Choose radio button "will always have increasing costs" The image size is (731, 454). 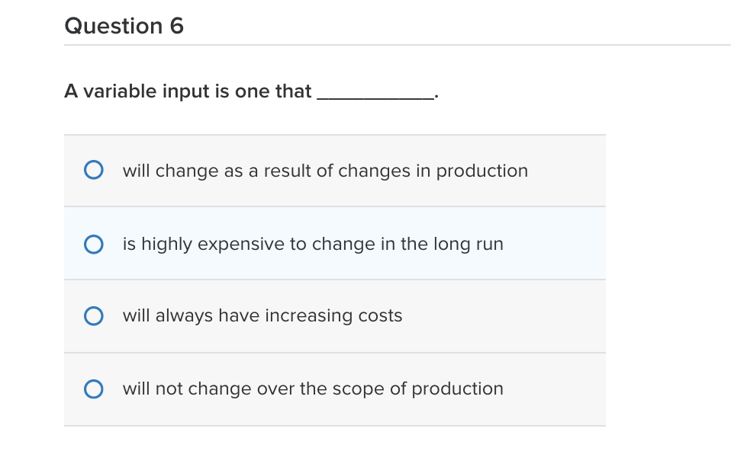click(93, 316)
